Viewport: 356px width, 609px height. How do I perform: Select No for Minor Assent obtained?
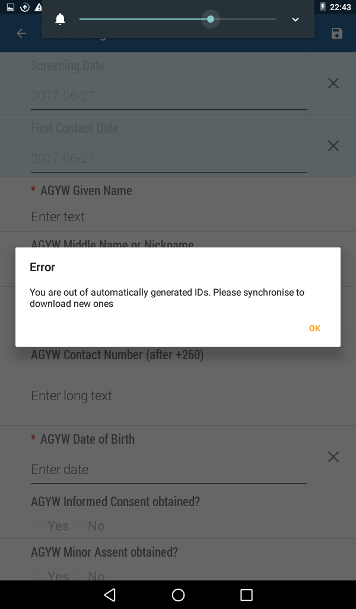[x=89, y=575]
